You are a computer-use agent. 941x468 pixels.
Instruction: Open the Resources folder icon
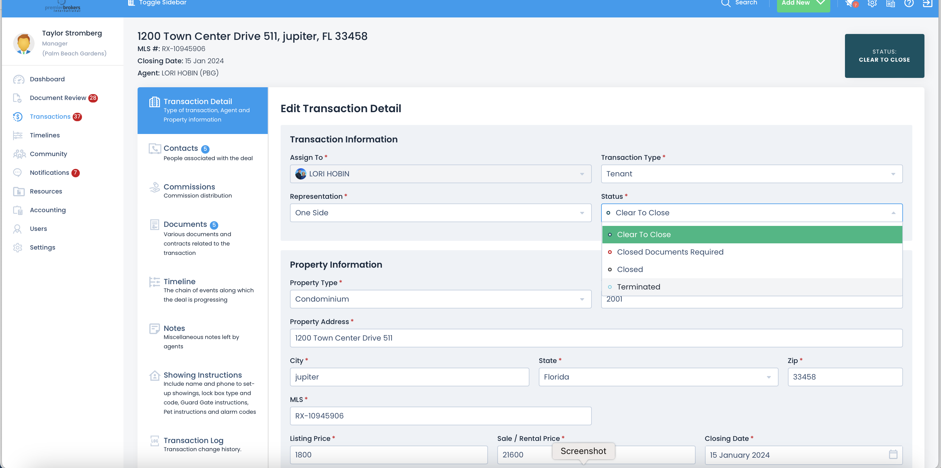[x=19, y=191]
